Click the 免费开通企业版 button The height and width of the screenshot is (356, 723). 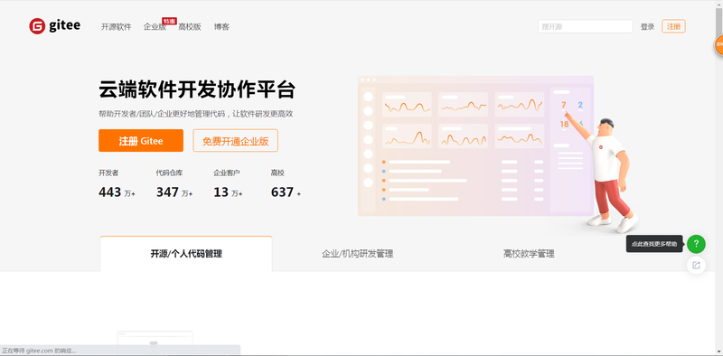[235, 141]
